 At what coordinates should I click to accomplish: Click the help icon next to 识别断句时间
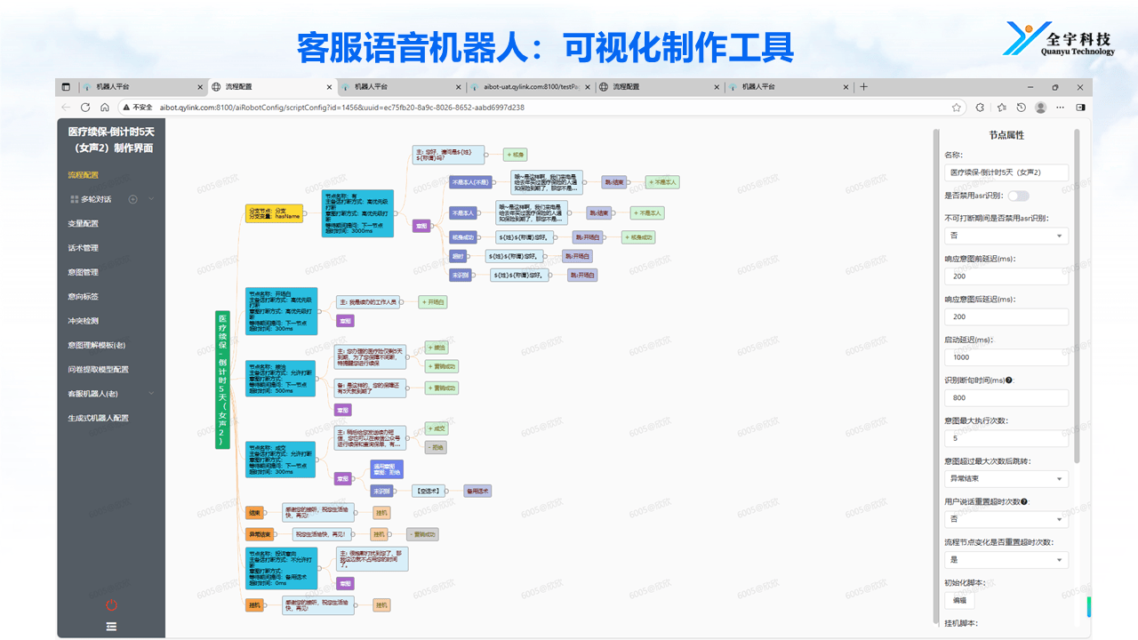[1009, 380]
